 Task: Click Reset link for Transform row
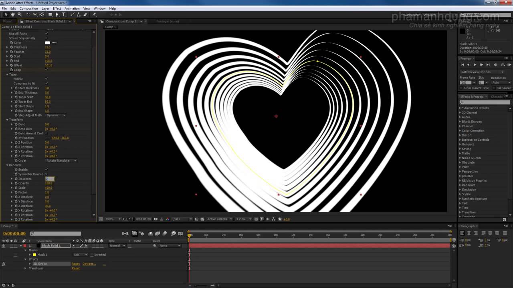click(76, 268)
